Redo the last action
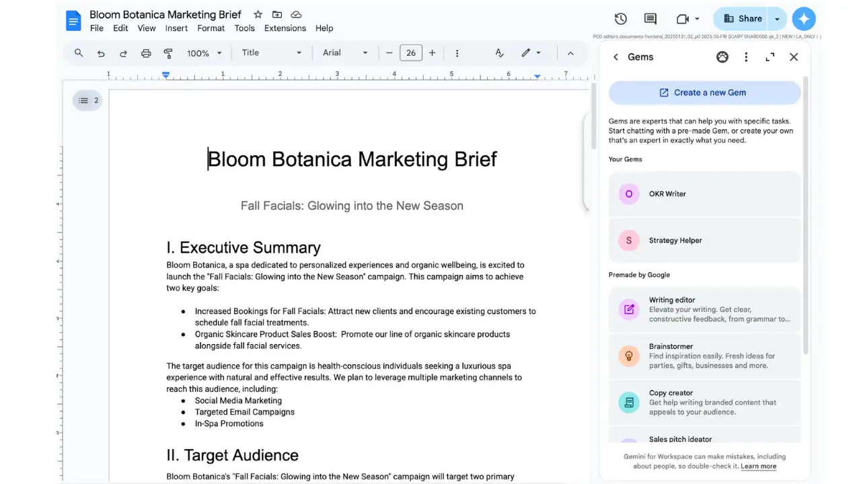The width and height of the screenshot is (861, 484). (x=123, y=53)
